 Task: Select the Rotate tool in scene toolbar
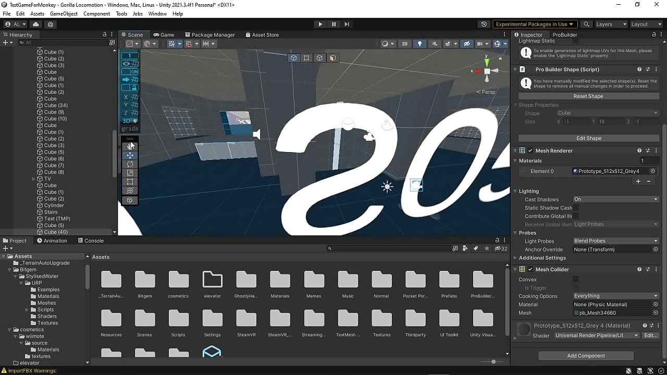[x=130, y=164]
